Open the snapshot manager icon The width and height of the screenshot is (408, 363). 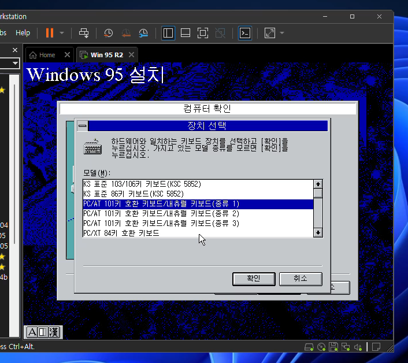[x=143, y=33]
